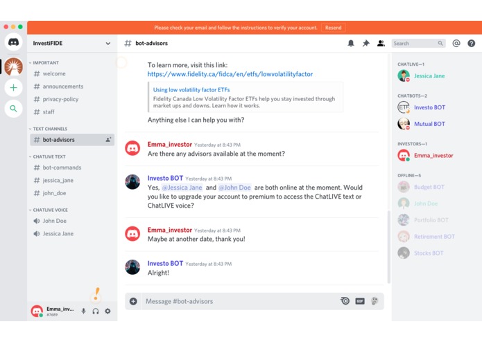The width and height of the screenshot is (482, 342).
Task: Create invite icon on bot-advisors channel
Action: pyautogui.click(x=108, y=140)
